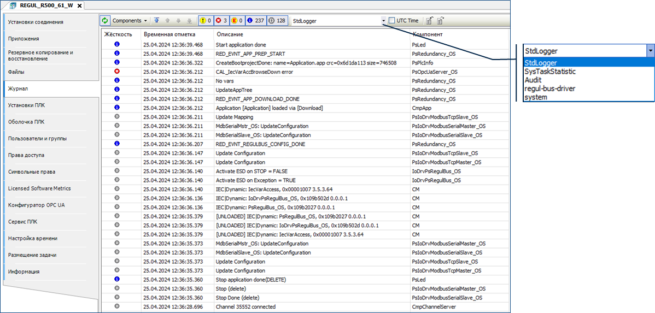Click the green refresh log icon

click(x=105, y=21)
